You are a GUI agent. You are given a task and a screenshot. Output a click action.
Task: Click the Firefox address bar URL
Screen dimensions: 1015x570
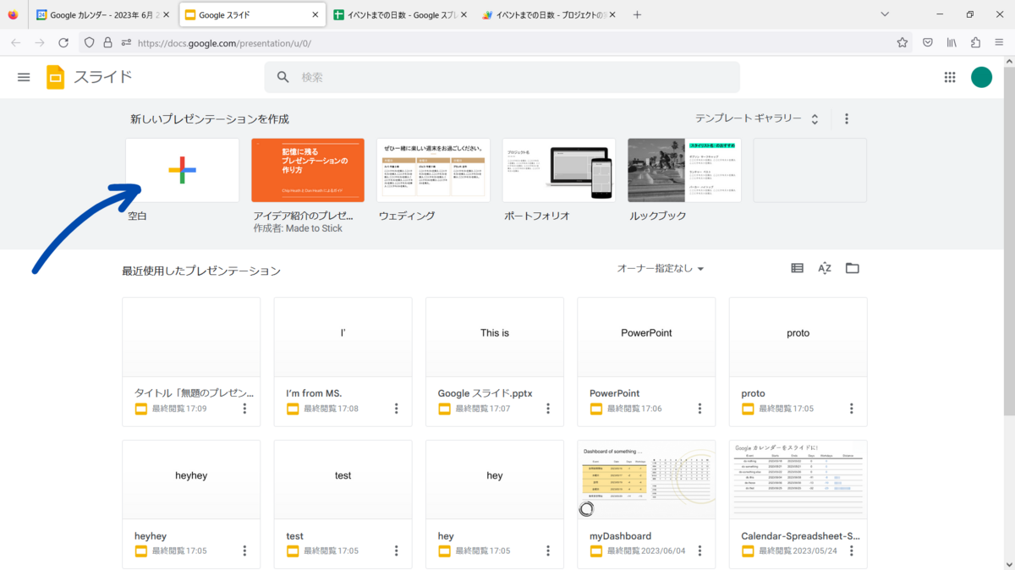tap(224, 42)
